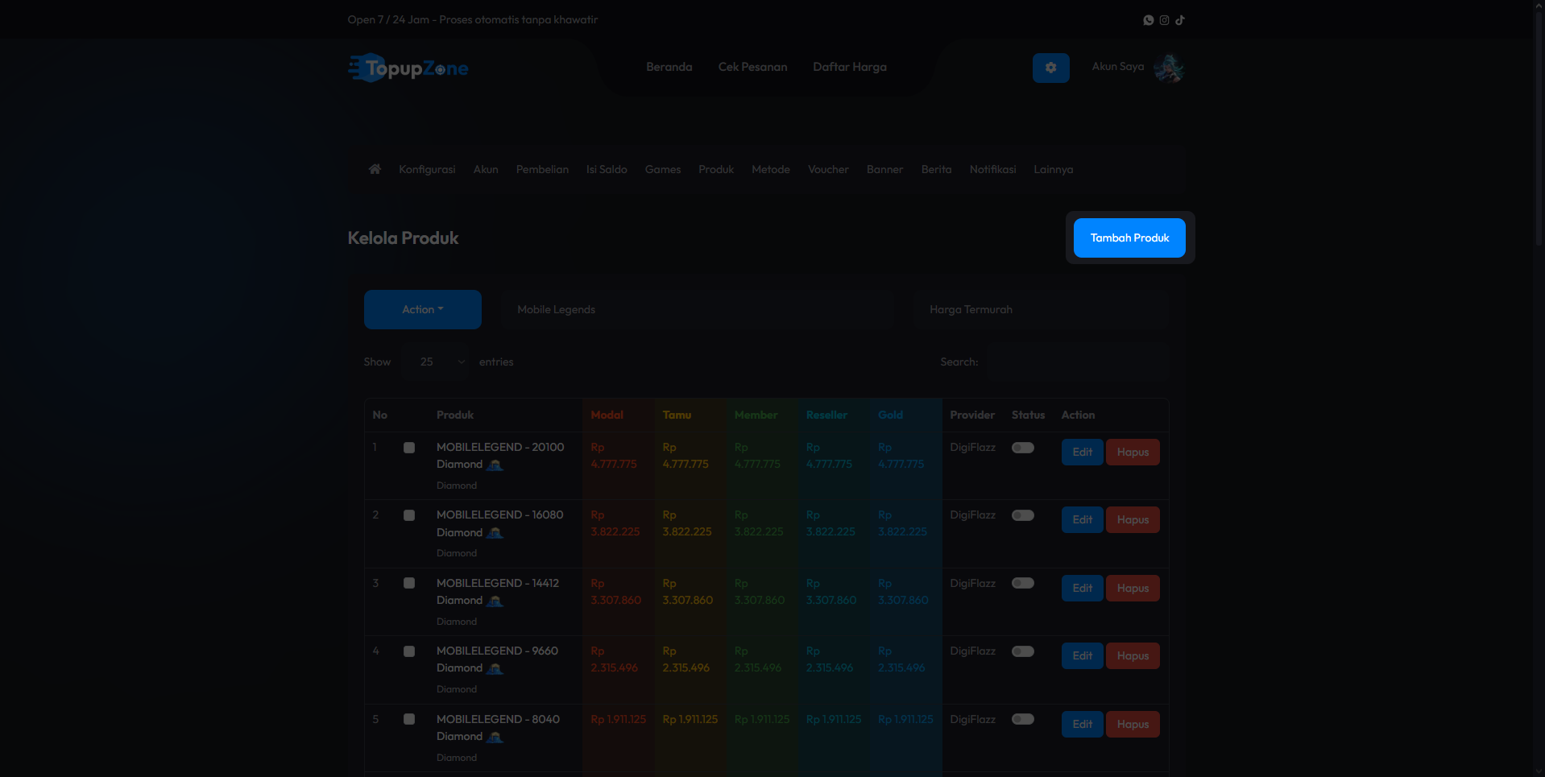Focus the table Search input field
Screen dimensions: 1545x777
(x=1078, y=362)
